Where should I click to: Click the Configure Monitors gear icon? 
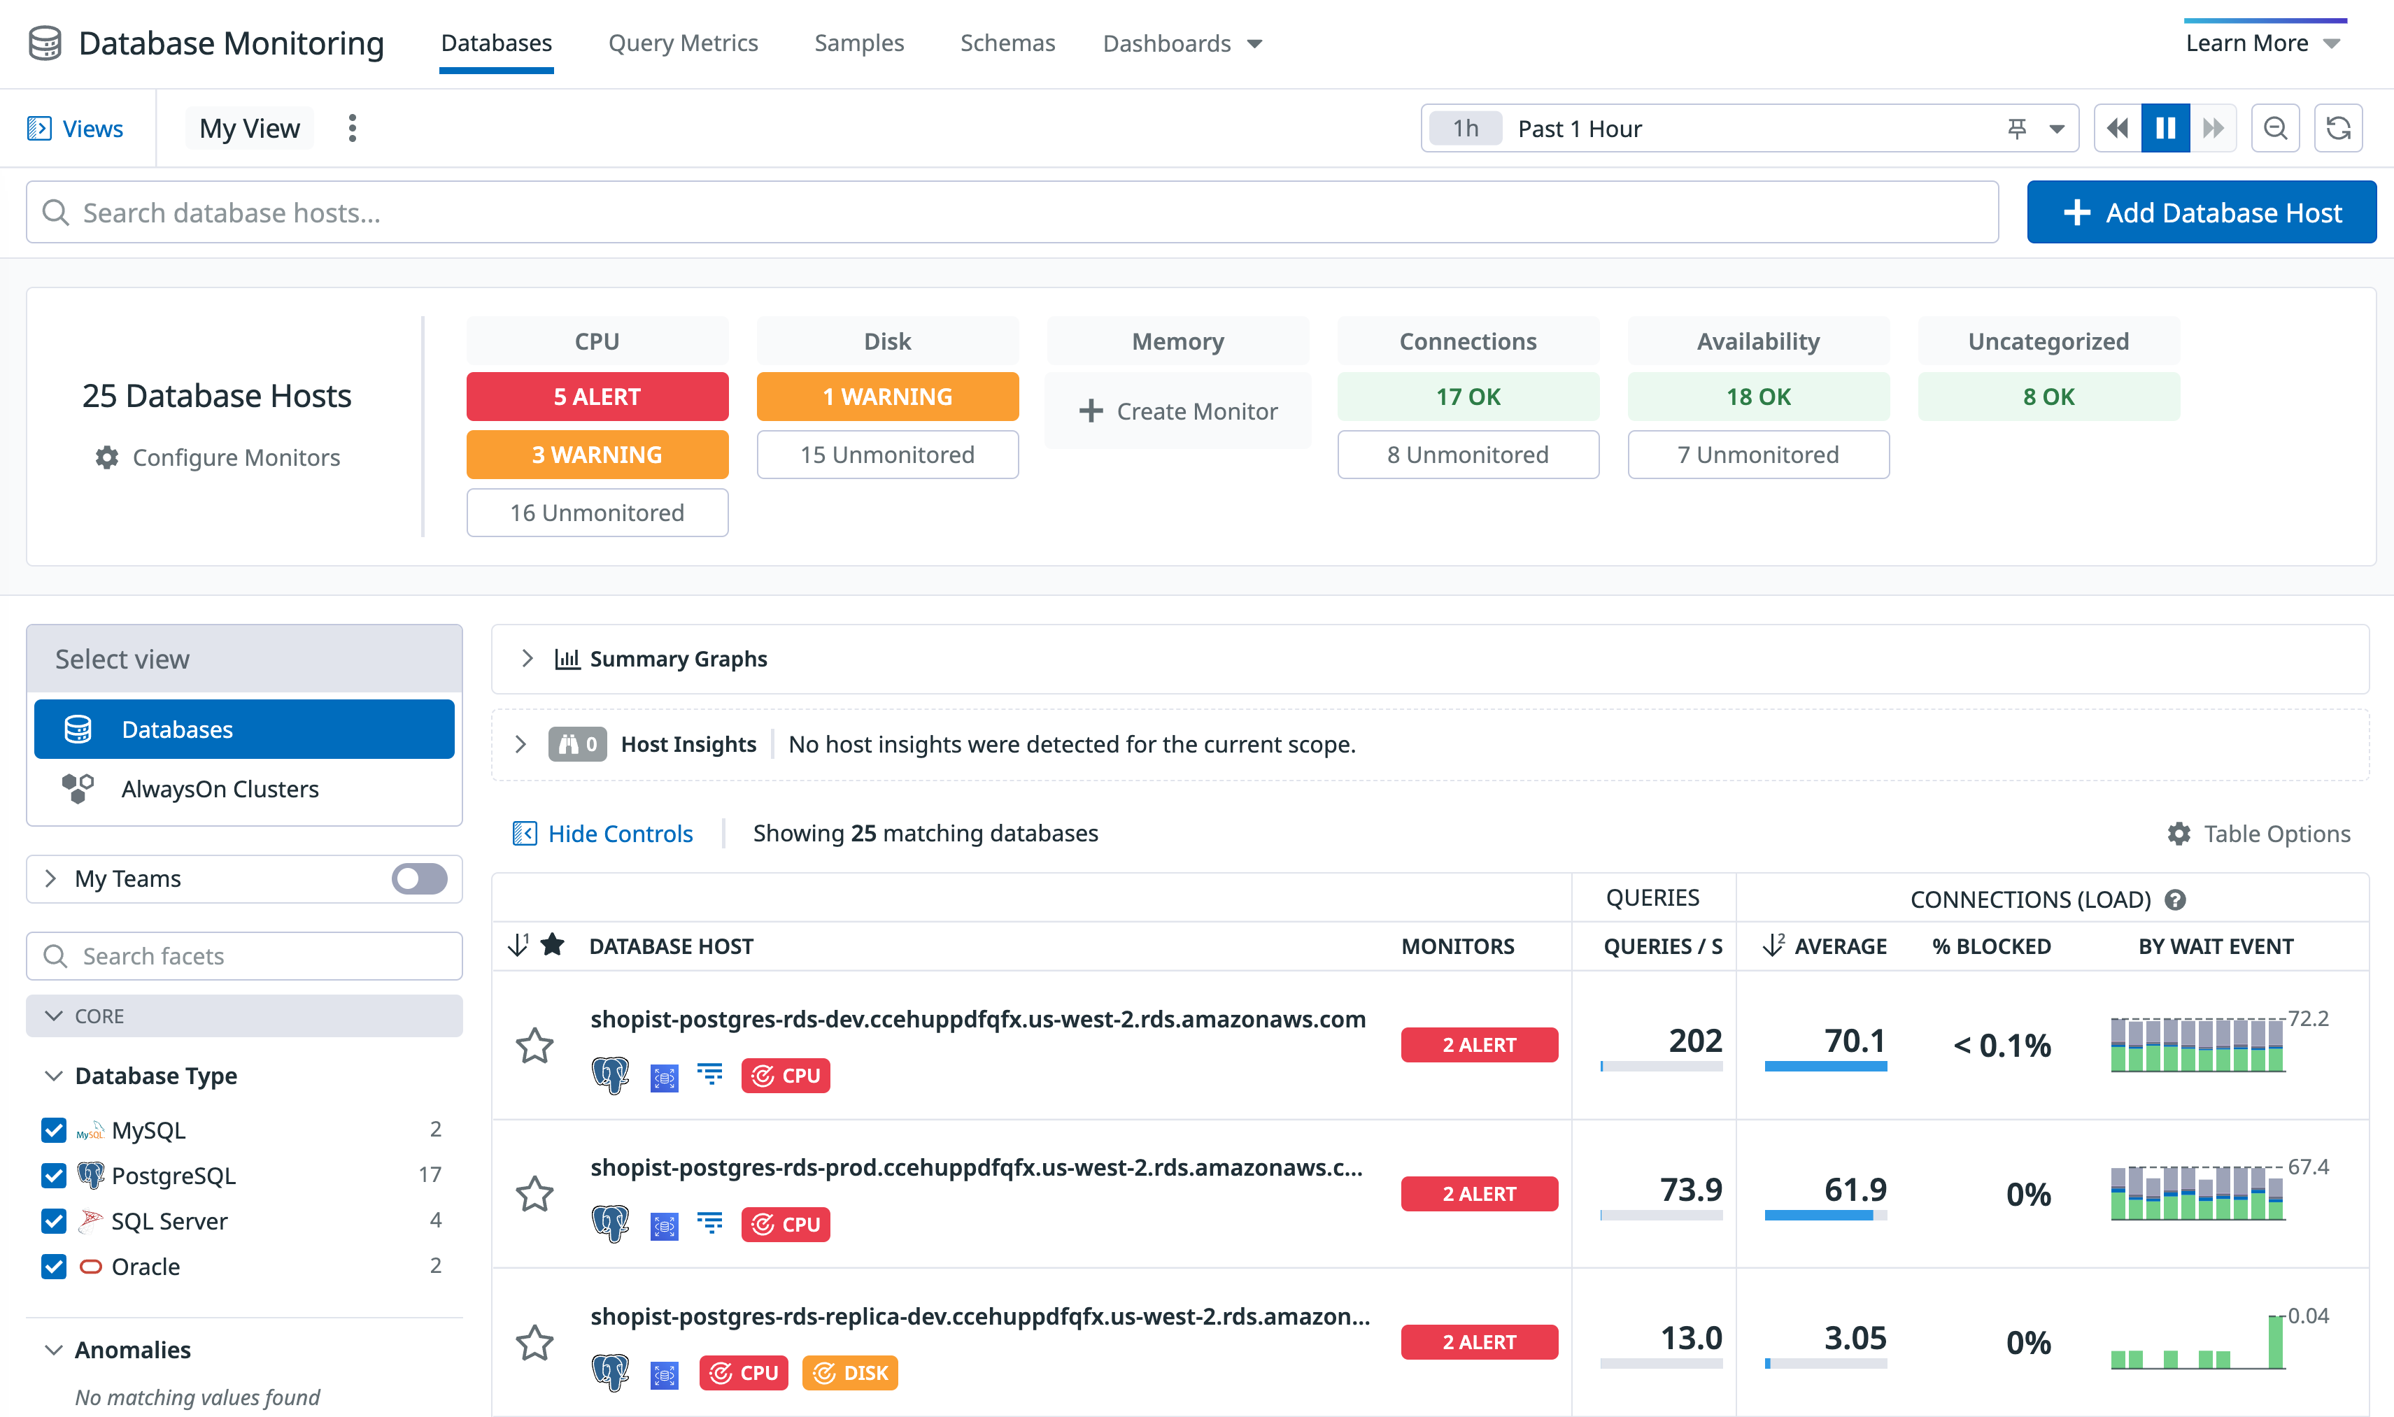107,457
